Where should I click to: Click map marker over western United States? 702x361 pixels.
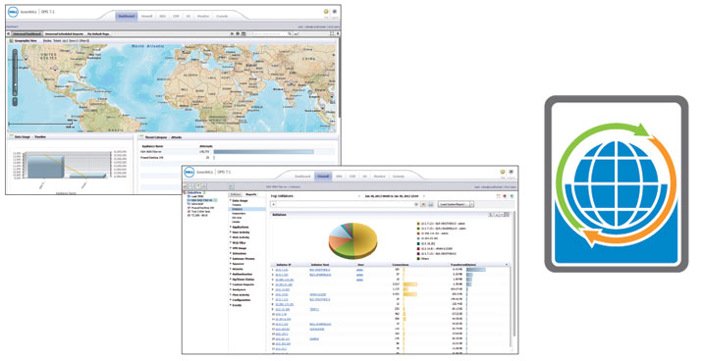coord(26,57)
